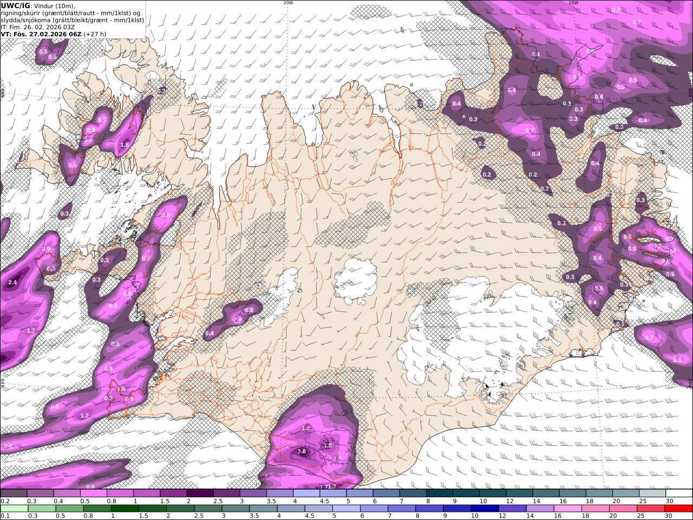Viewport: 693px width, 520px height.
Task: Click the valid time 'VT: Fös. 27.02.2026 06Z' label
Action: click(x=41, y=34)
